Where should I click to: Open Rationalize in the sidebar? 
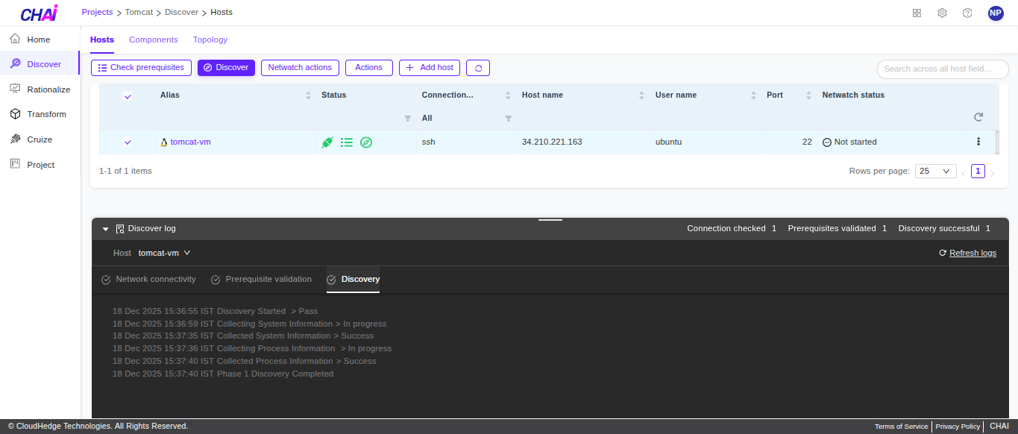[x=40, y=89]
